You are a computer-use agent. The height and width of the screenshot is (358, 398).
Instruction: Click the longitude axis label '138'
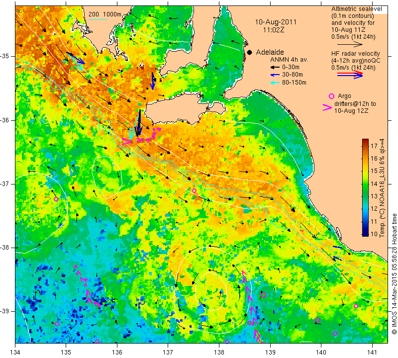[219, 352]
